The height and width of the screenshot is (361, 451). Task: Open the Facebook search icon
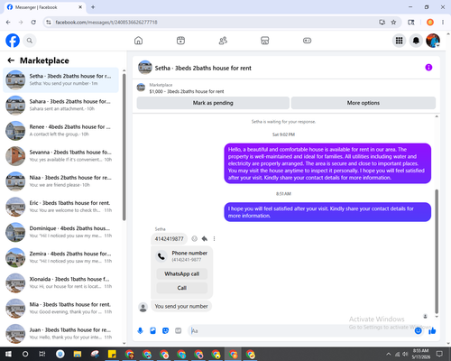(30, 41)
